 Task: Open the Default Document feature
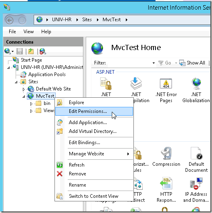(196, 160)
